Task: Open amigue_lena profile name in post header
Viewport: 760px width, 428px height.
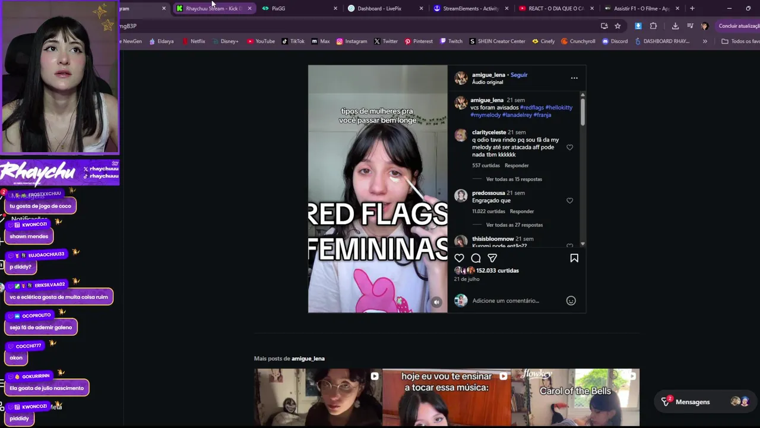Action: [x=489, y=75]
